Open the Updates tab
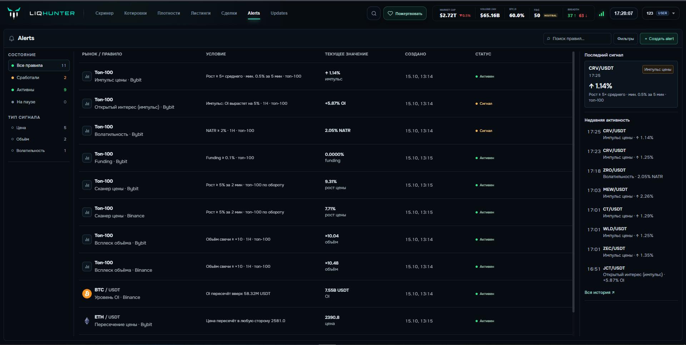The image size is (686, 345). tap(279, 13)
